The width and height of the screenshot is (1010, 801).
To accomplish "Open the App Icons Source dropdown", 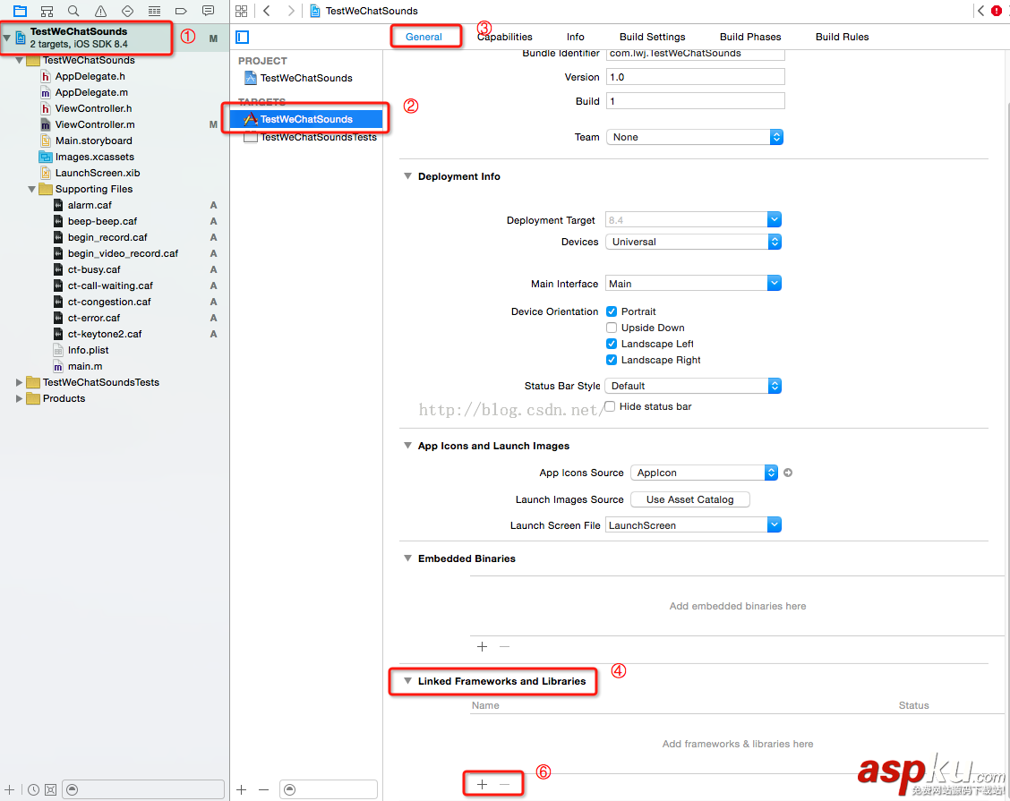I will point(704,473).
